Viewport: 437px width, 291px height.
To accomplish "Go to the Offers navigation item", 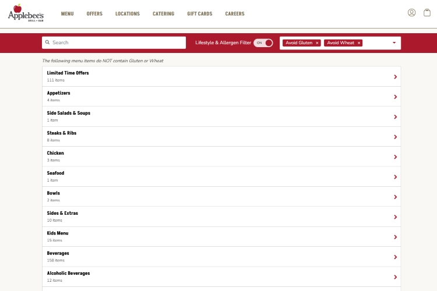I will [x=94, y=13].
